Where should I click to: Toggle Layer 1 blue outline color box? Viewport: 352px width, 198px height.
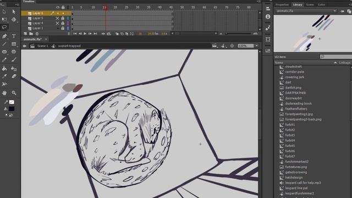tap(68, 28)
